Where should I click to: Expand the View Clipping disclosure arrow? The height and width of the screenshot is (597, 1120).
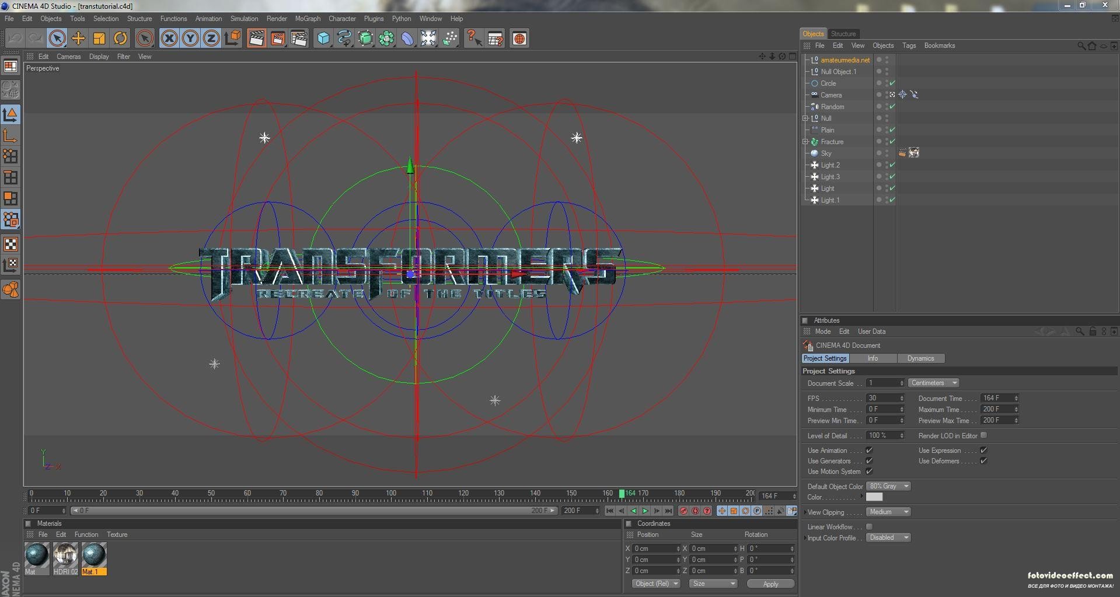(805, 512)
